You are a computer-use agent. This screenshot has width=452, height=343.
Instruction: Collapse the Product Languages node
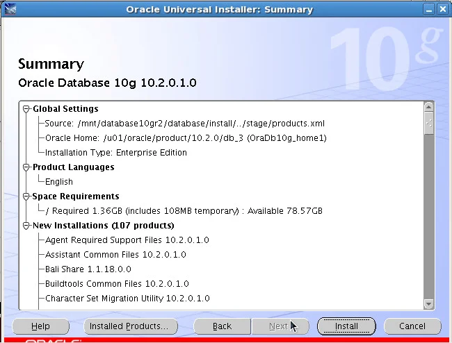tap(26, 167)
